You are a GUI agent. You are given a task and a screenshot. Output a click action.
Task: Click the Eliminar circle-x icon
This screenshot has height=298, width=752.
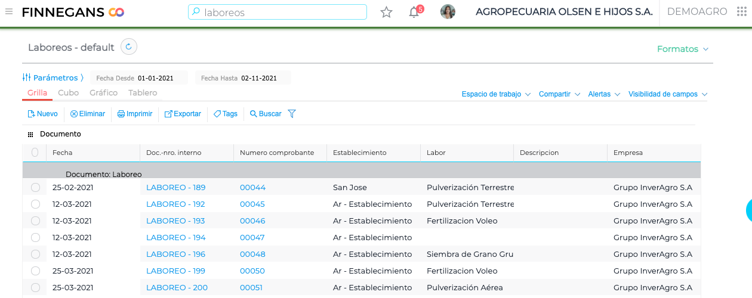point(74,114)
